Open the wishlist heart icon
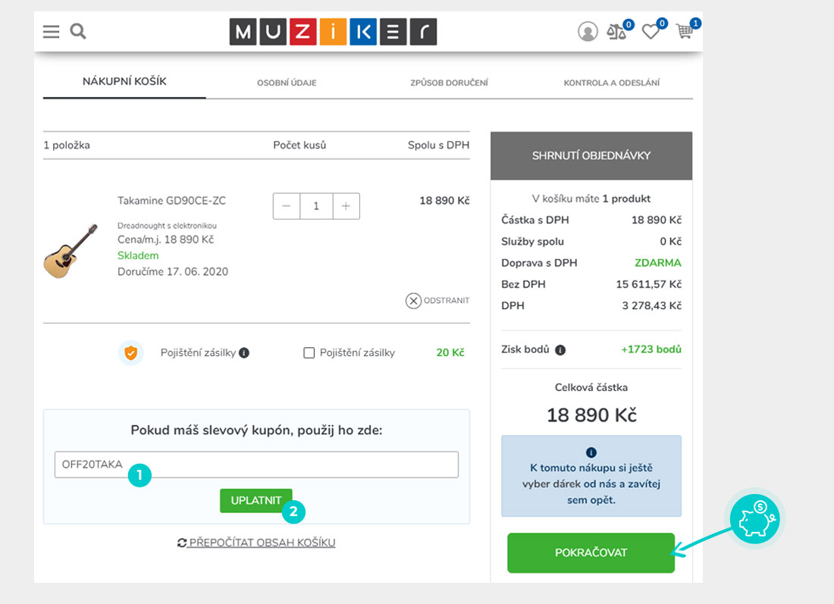This screenshot has width=834, height=604. (x=650, y=32)
